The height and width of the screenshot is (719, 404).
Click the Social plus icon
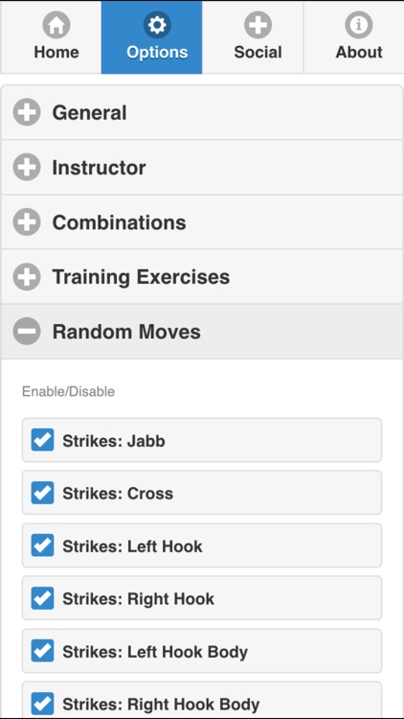(258, 25)
